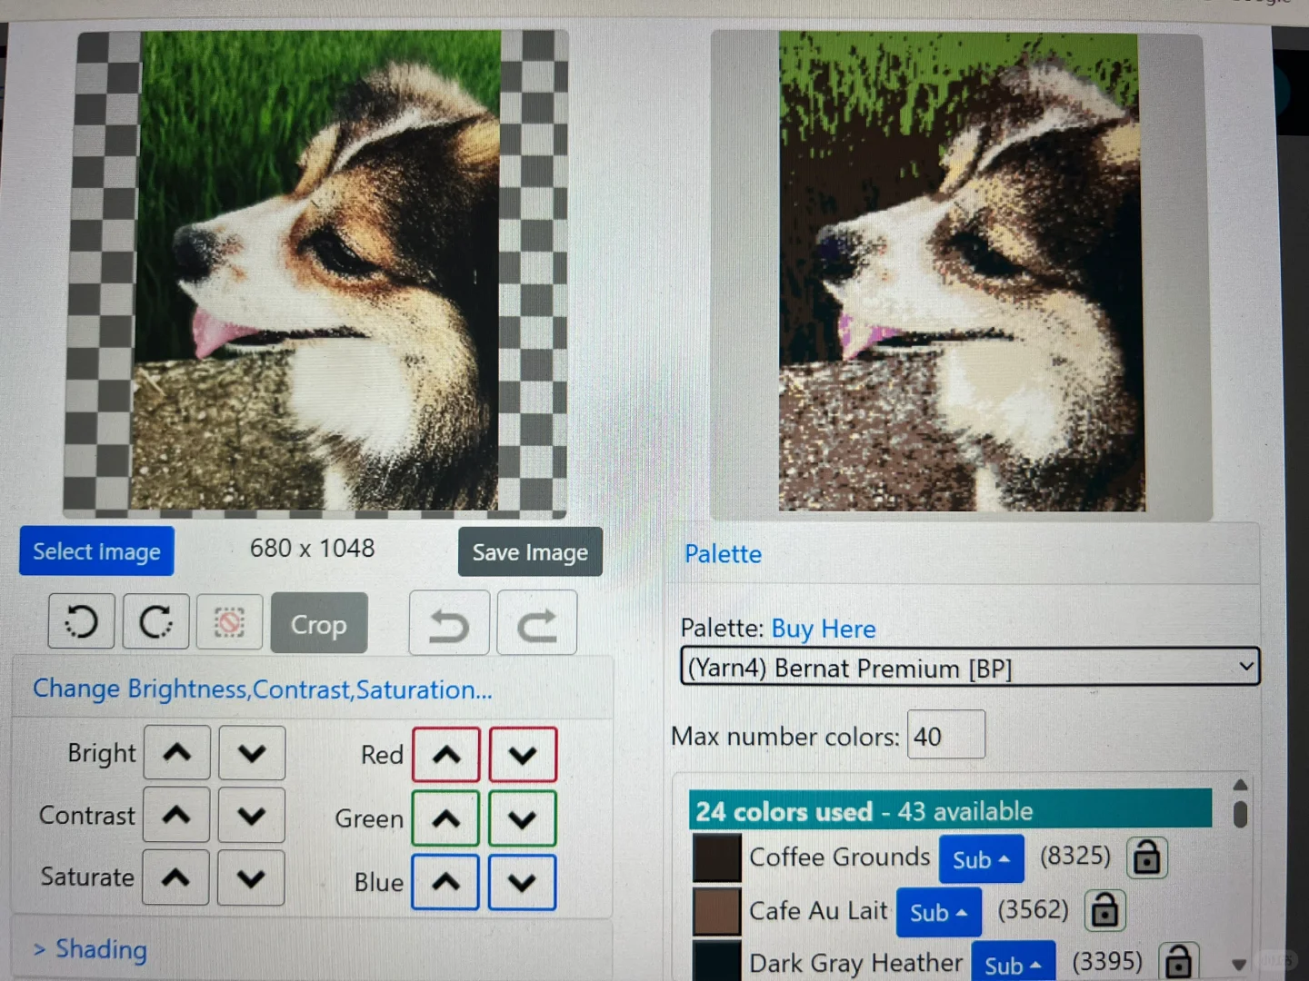Click the Crop button

tap(319, 623)
